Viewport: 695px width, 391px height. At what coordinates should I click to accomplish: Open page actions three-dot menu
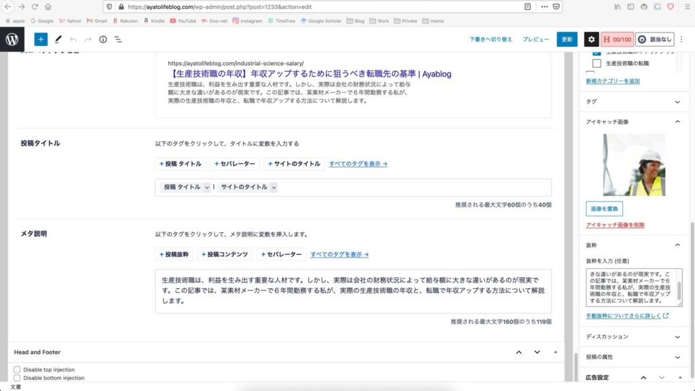pyautogui.click(x=544, y=7)
